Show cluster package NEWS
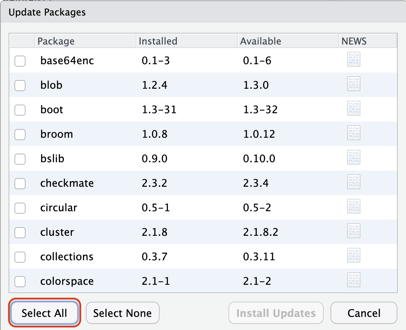This screenshot has width=406, height=330. pos(353,231)
